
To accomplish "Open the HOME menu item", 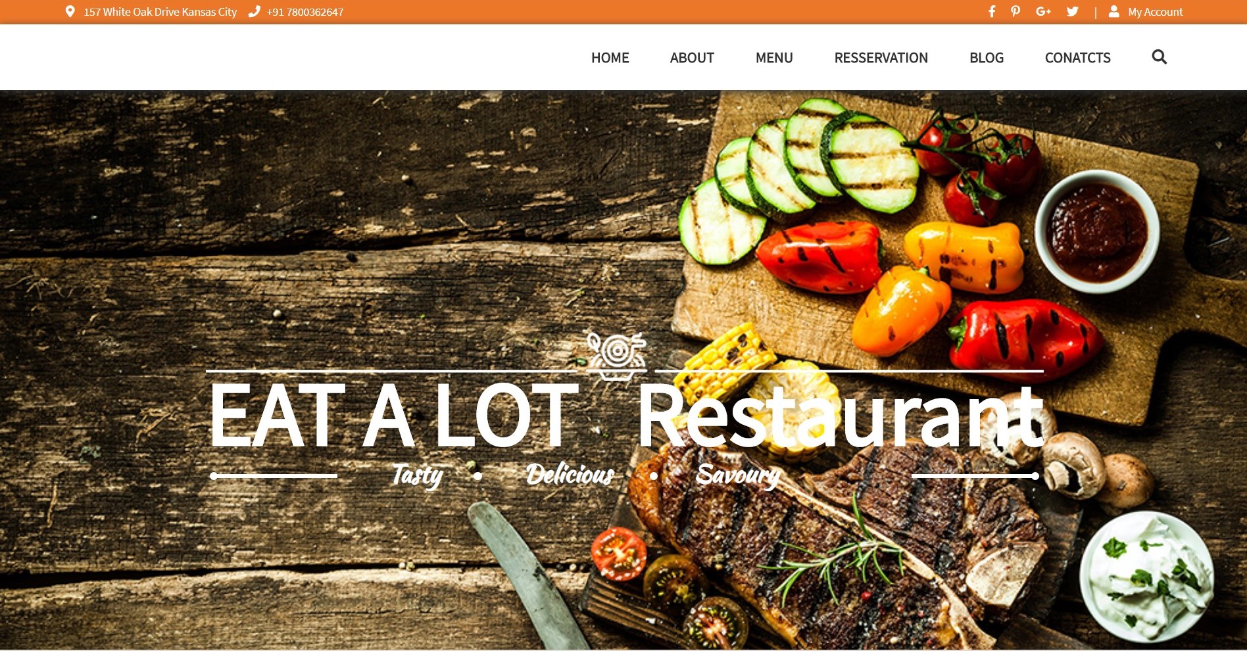I will click(x=610, y=58).
